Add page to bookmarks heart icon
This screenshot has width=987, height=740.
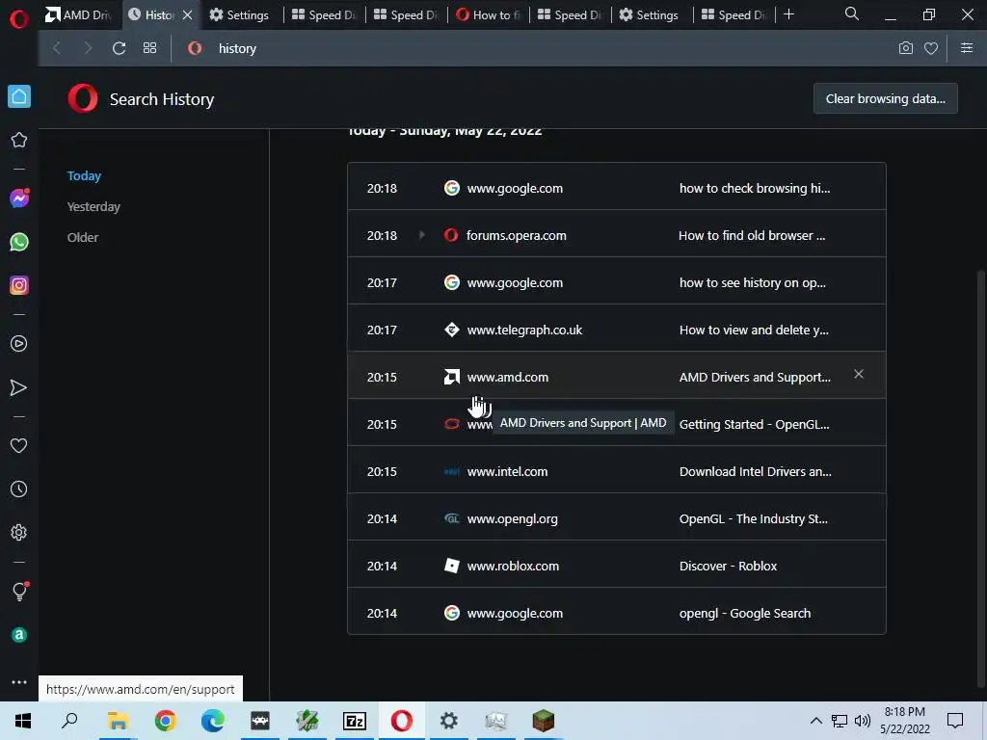point(931,48)
